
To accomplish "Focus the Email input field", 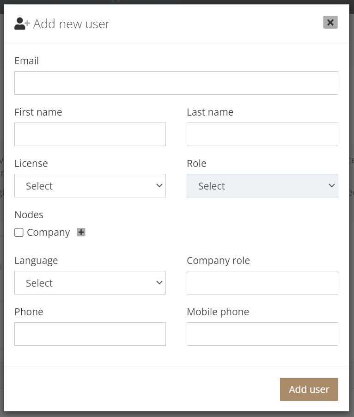I will [176, 83].
